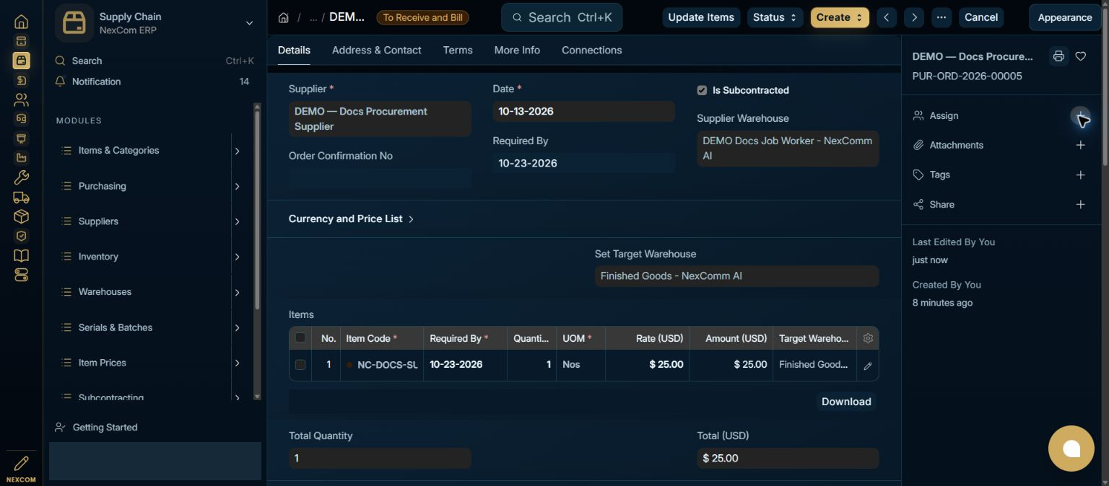Viewport: 1109px width, 486px height.
Task: Click the Set Target Warehouse field
Action: pos(736,276)
